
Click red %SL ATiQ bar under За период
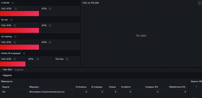click(19, 47)
